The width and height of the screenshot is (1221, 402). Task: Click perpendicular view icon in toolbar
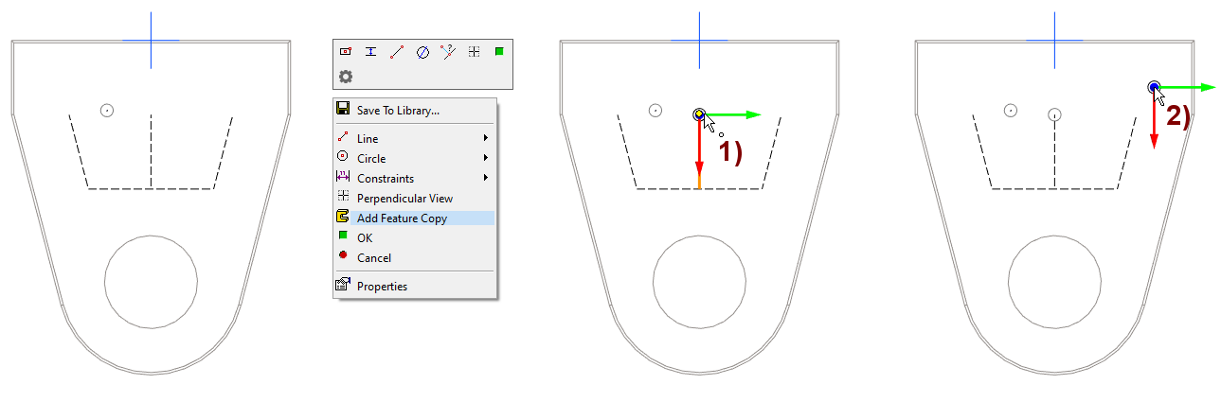(x=474, y=52)
